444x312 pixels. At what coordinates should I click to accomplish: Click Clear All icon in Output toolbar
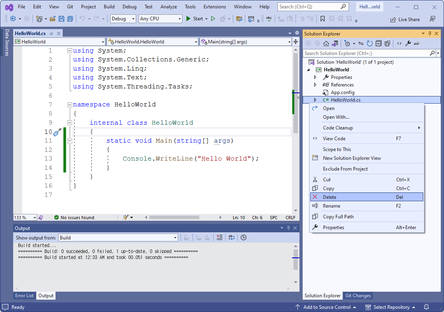tap(220, 237)
